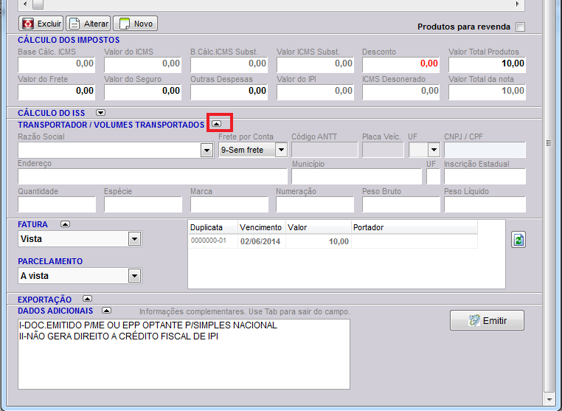The width and height of the screenshot is (562, 411).
Task: Open the Fatura Vista dropdown
Action: click(134, 239)
